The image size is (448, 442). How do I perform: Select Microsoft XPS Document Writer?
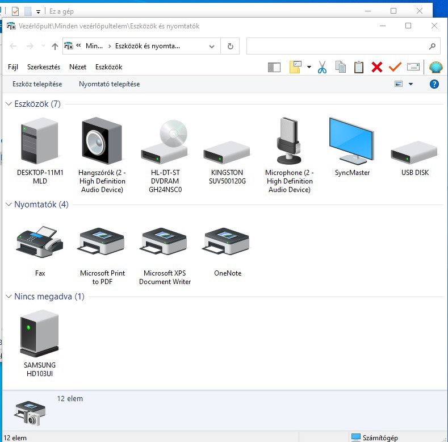click(x=165, y=256)
